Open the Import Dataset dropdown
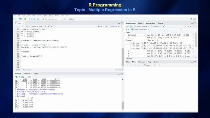This screenshot has height=118, width=210. (141, 27)
